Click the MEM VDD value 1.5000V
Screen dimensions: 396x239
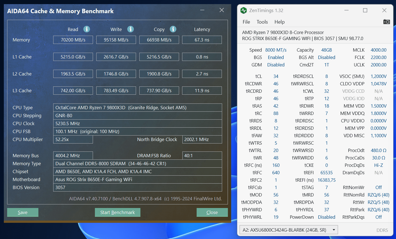[x=378, y=106]
